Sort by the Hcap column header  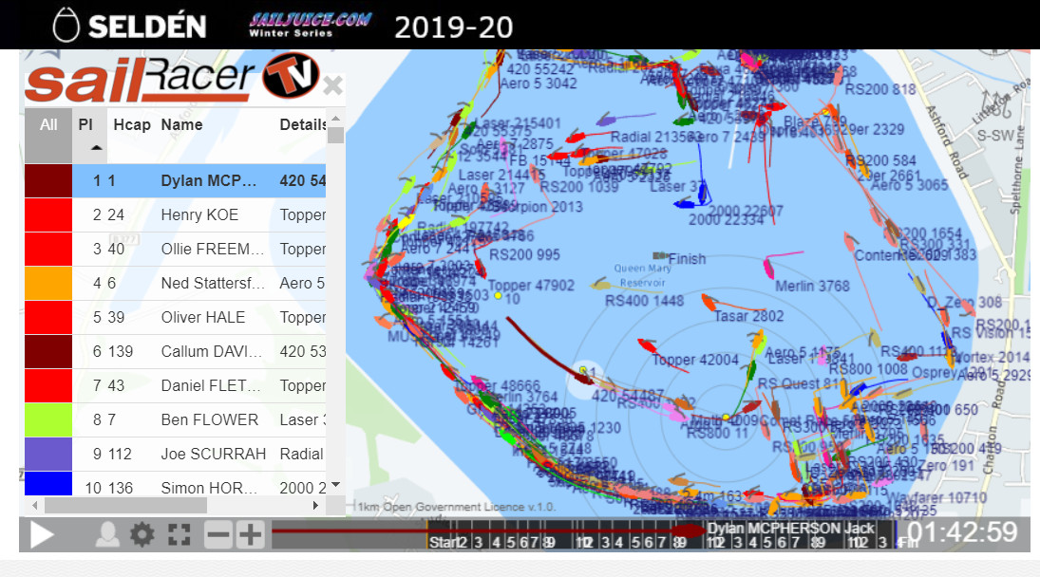click(132, 124)
